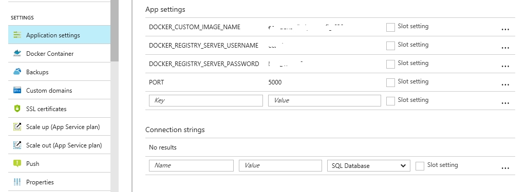This screenshot has width=527, height=192.
Task: Check Slot setting for DOCKER_REGISTRY_SERVER_USERNAME
Action: click(390, 46)
